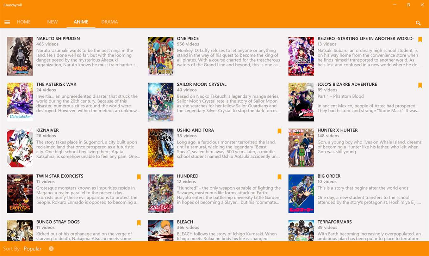Viewport: 429px width, 256px height.
Task: Open The Asterisk War cover thumbnail
Action: 20,102
